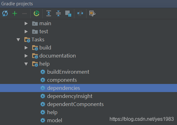Viewport: 177px width, 125px height.
Task: Expand the build task group
Action: (26, 48)
